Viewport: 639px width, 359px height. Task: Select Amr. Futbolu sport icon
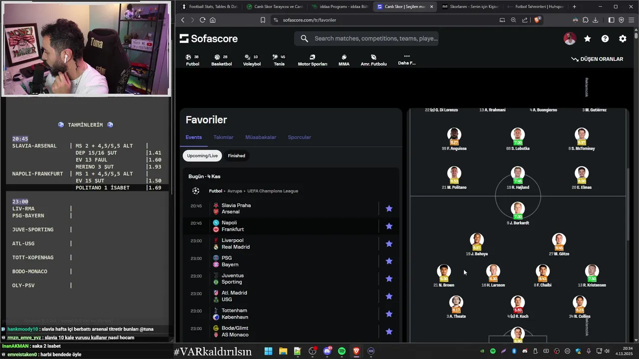[x=373, y=60]
